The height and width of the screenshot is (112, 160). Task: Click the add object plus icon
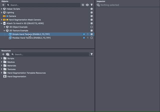3,5
